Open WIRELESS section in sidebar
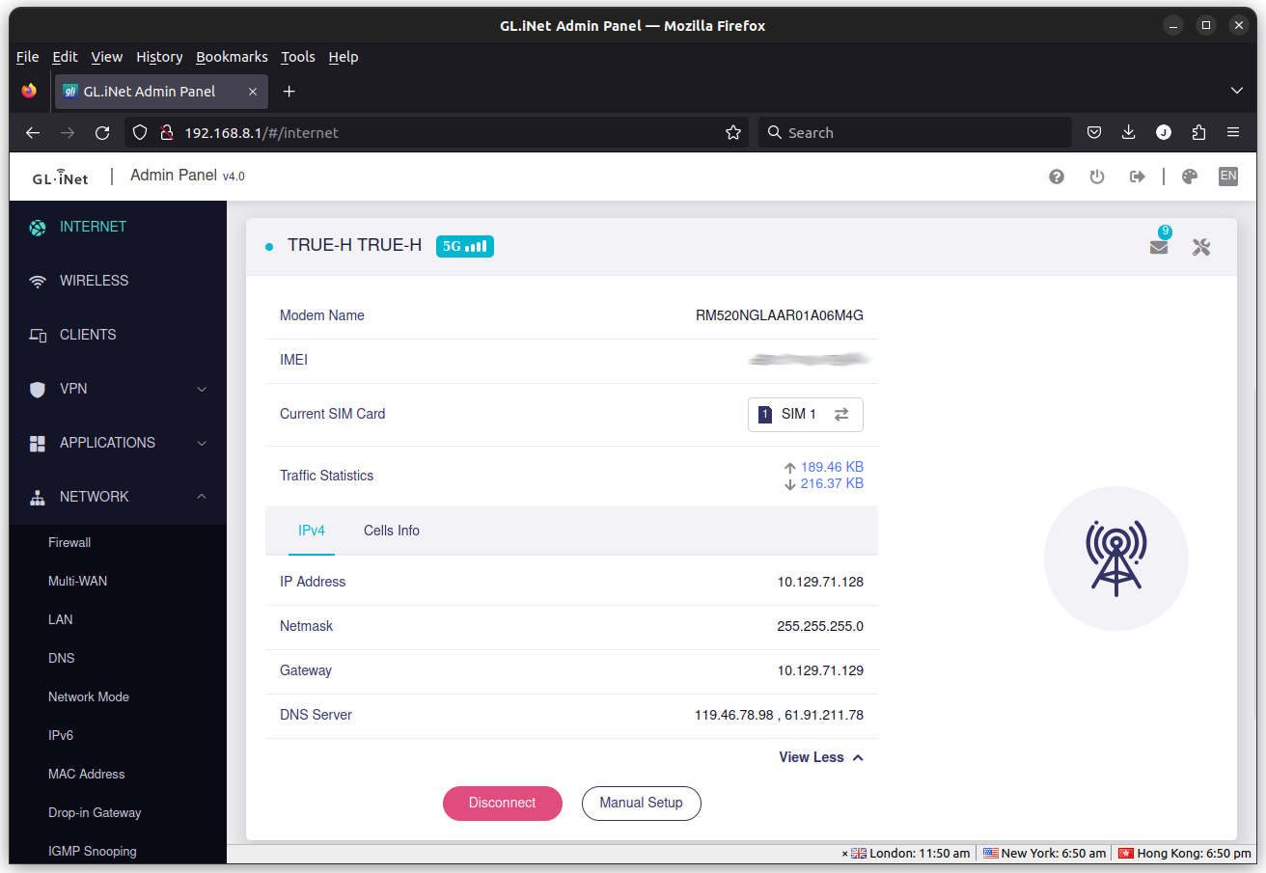The width and height of the screenshot is (1266, 873). point(118,281)
